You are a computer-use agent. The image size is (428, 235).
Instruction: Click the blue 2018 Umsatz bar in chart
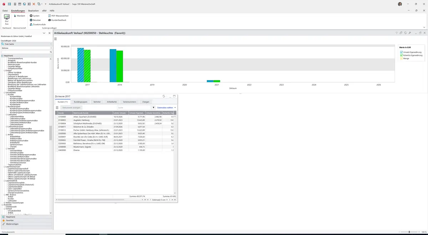point(113,66)
